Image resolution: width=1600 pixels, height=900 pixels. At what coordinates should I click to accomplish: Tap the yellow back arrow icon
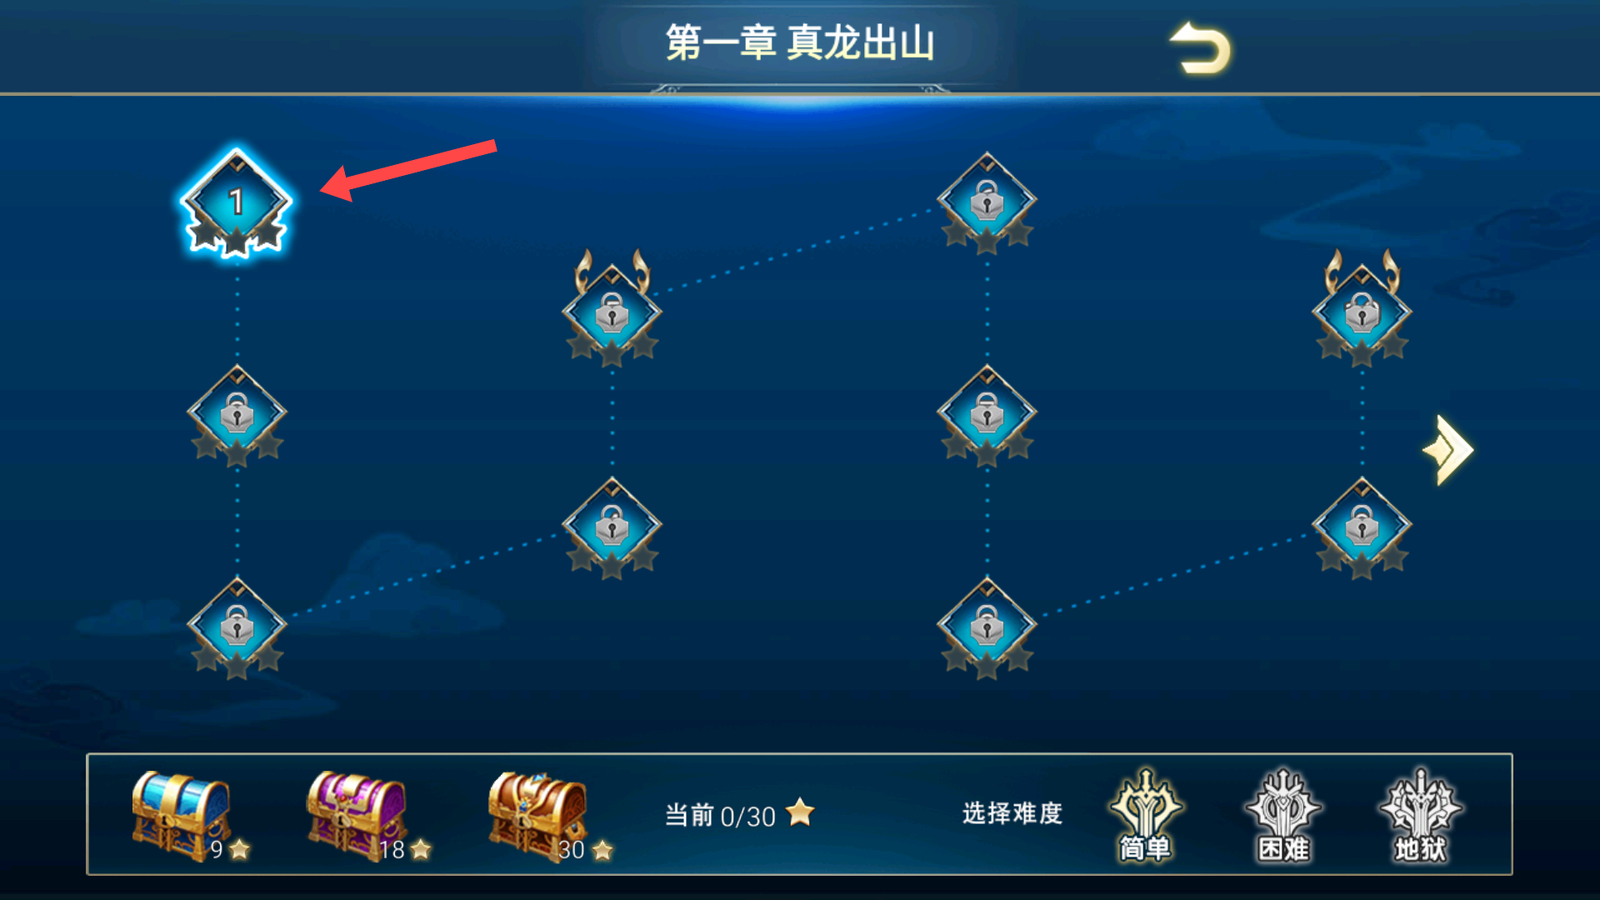pyautogui.click(x=1200, y=47)
